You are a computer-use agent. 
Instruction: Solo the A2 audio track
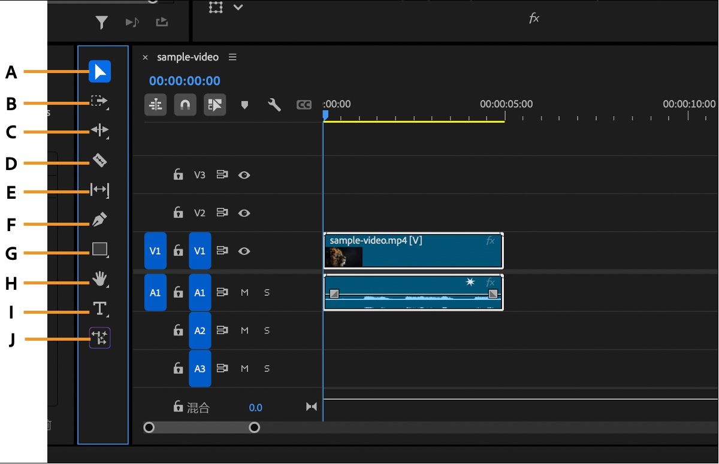click(x=267, y=330)
